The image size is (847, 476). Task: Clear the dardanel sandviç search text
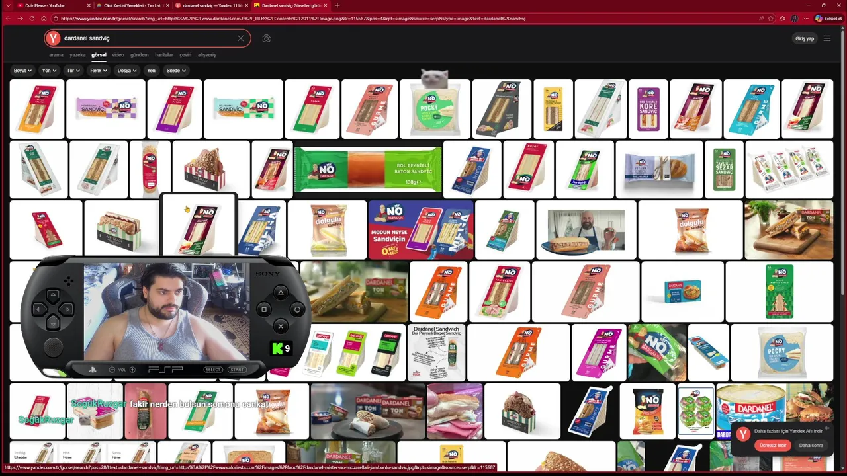[x=241, y=38]
